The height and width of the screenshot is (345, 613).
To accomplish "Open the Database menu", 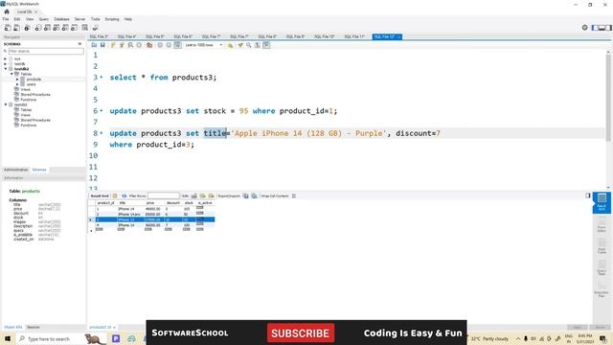I will [61, 19].
